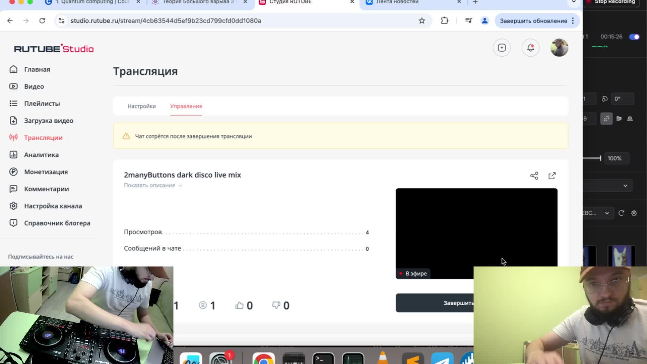Open the tab search dropdown arrow

(x=573, y=2)
